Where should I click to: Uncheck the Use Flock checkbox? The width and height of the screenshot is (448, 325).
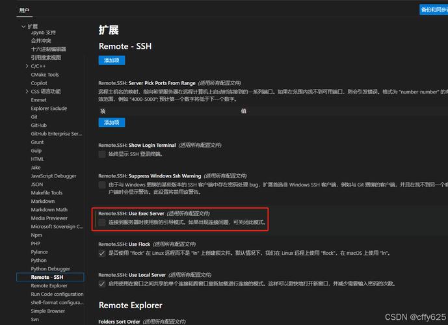click(102, 253)
